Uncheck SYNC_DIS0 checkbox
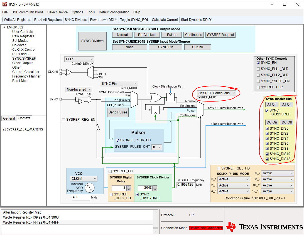The image size is (304, 235). (267, 129)
